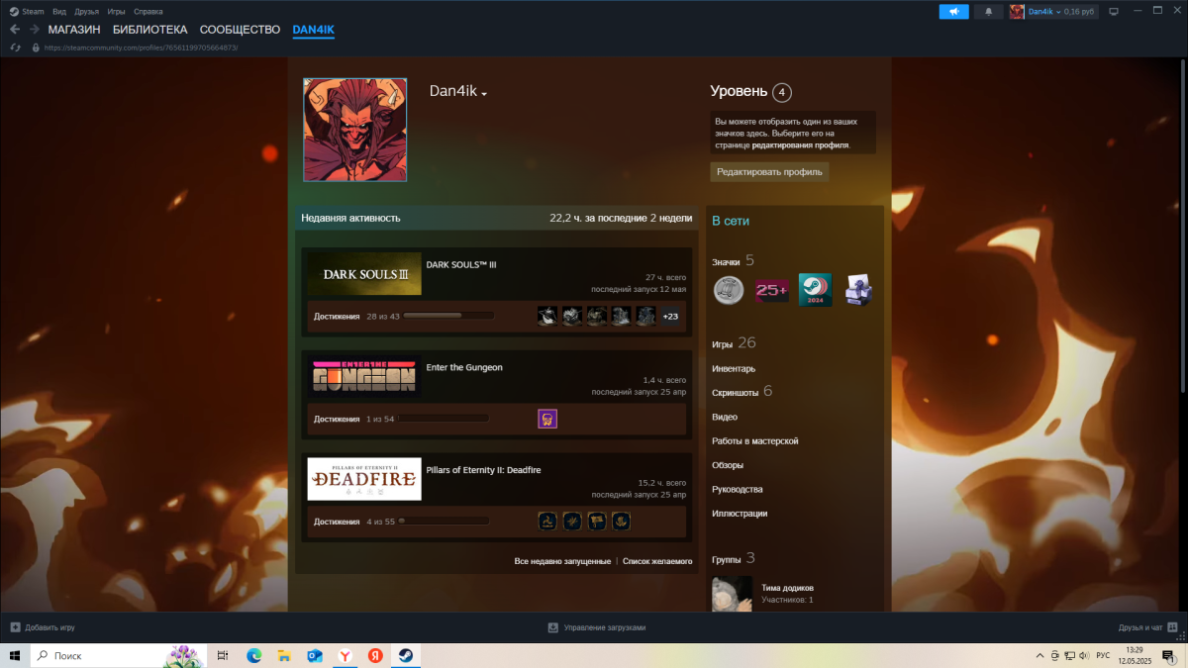Click the Deadfire achievements progress bar
Image resolution: width=1188 pixels, height=668 pixels.
point(444,522)
